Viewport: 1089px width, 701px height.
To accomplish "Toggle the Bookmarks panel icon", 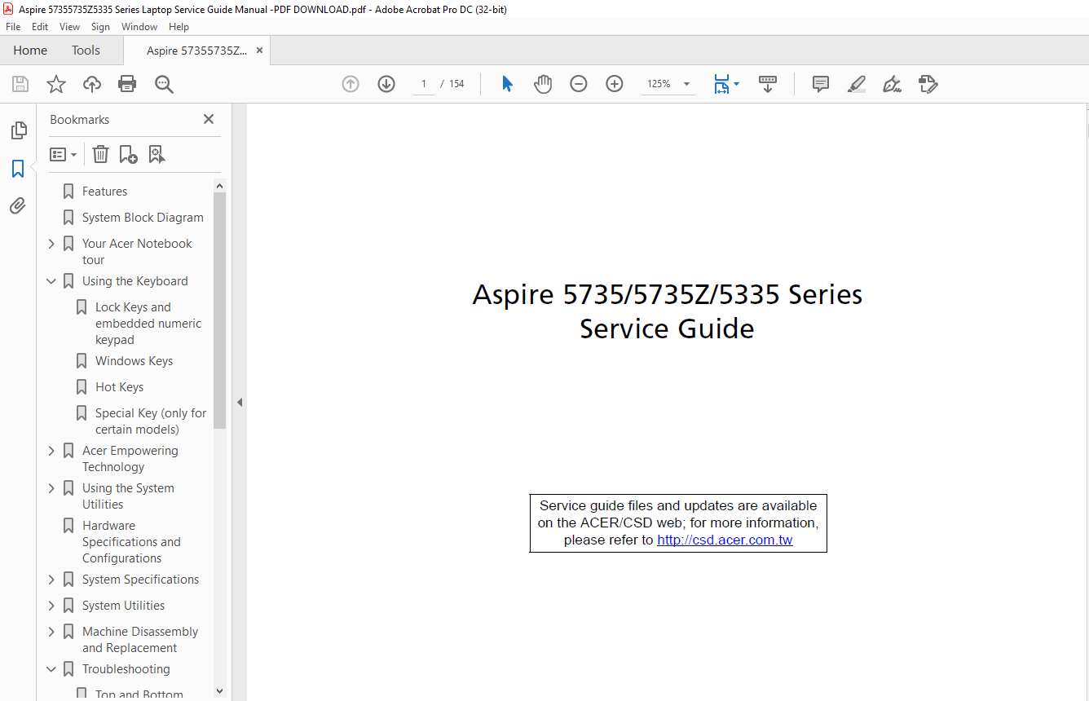I will pos(18,169).
